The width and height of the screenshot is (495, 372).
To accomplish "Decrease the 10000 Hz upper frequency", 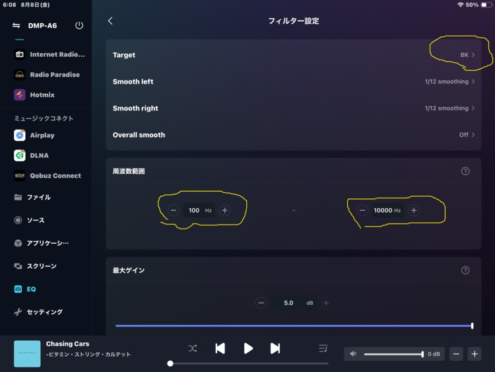I will [x=362, y=210].
